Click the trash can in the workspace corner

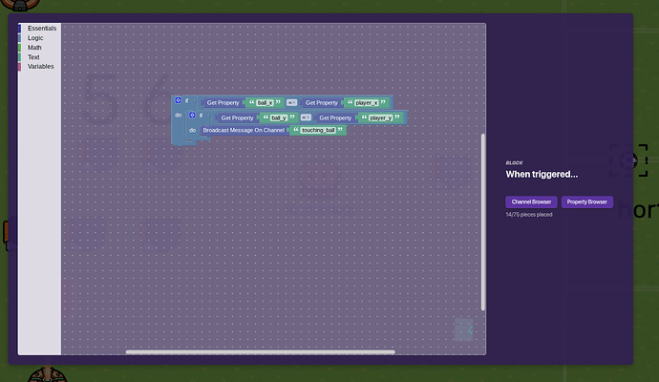463,330
